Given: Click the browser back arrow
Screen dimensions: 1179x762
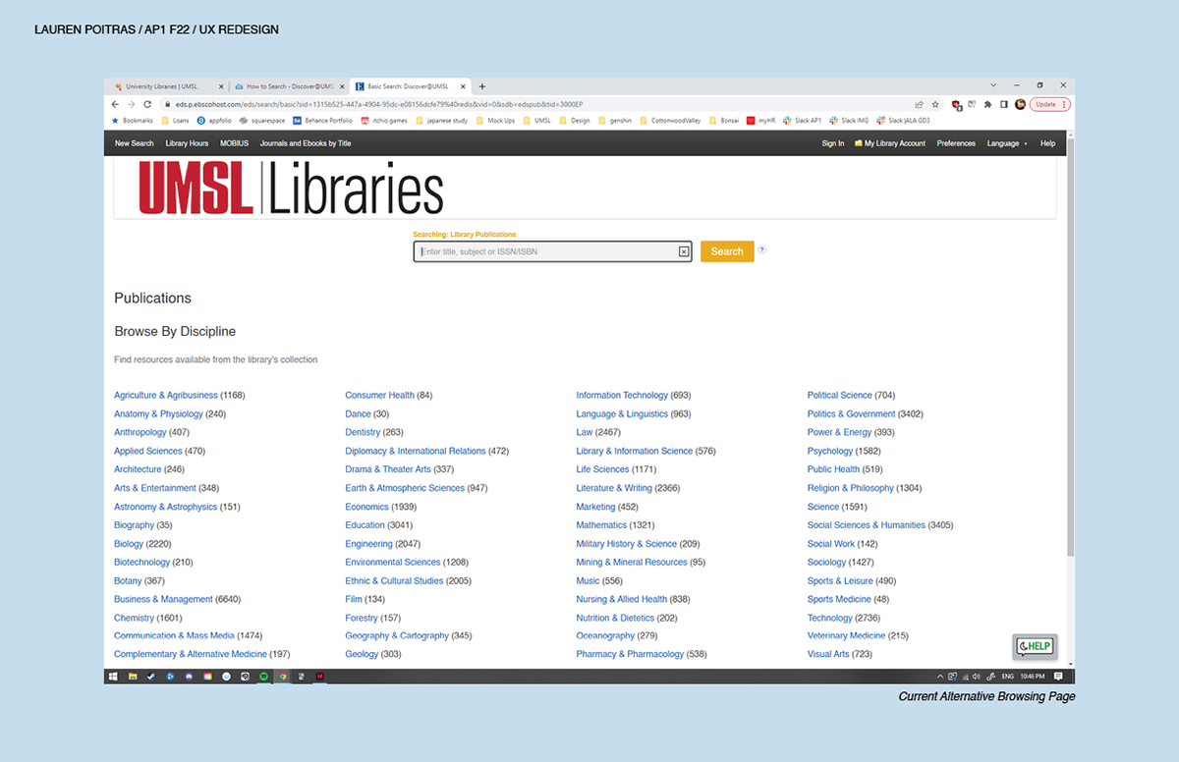Looking at the screenshot, I should click(x=116, y=104).
